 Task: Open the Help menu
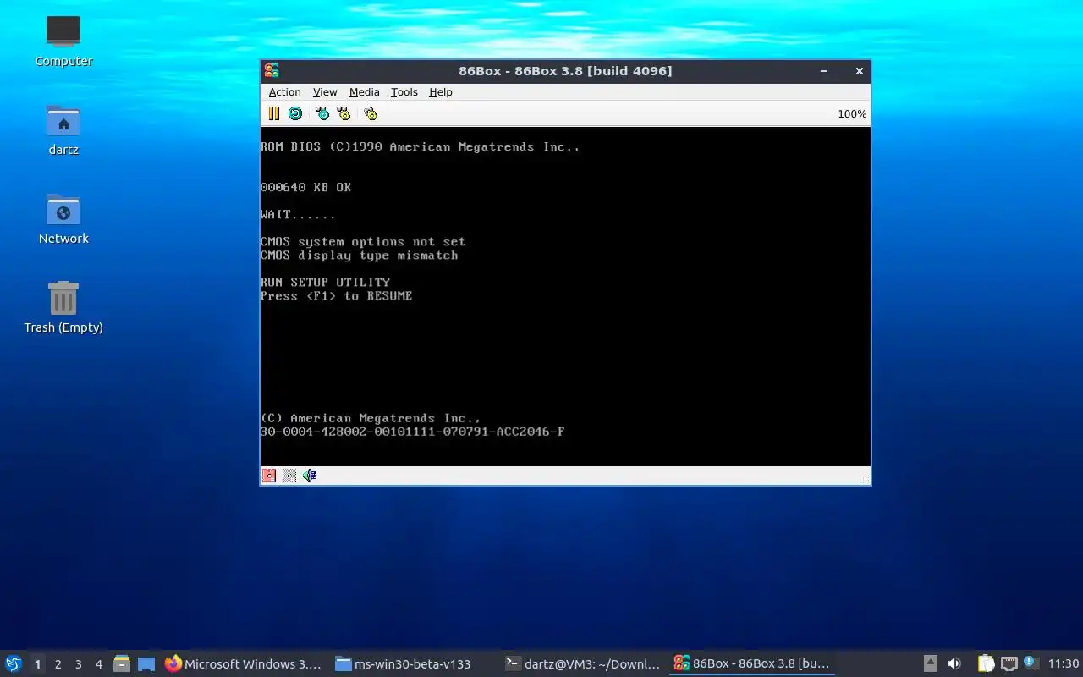pos(441,92)
